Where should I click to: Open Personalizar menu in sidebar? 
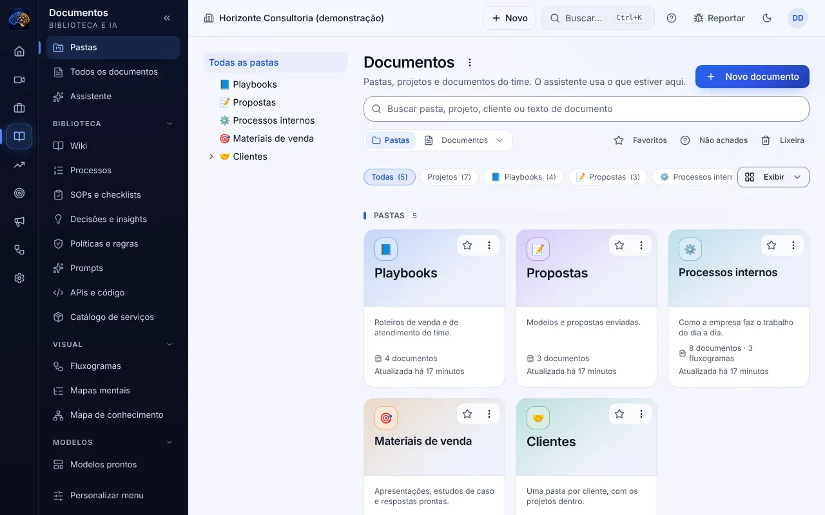[113, 495]
